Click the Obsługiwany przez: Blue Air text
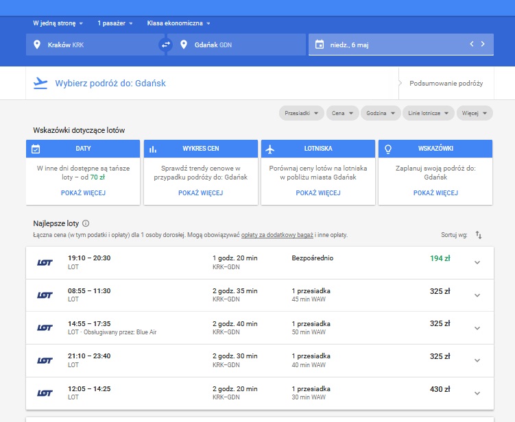515x422 pixels. (x=120, y=332)
